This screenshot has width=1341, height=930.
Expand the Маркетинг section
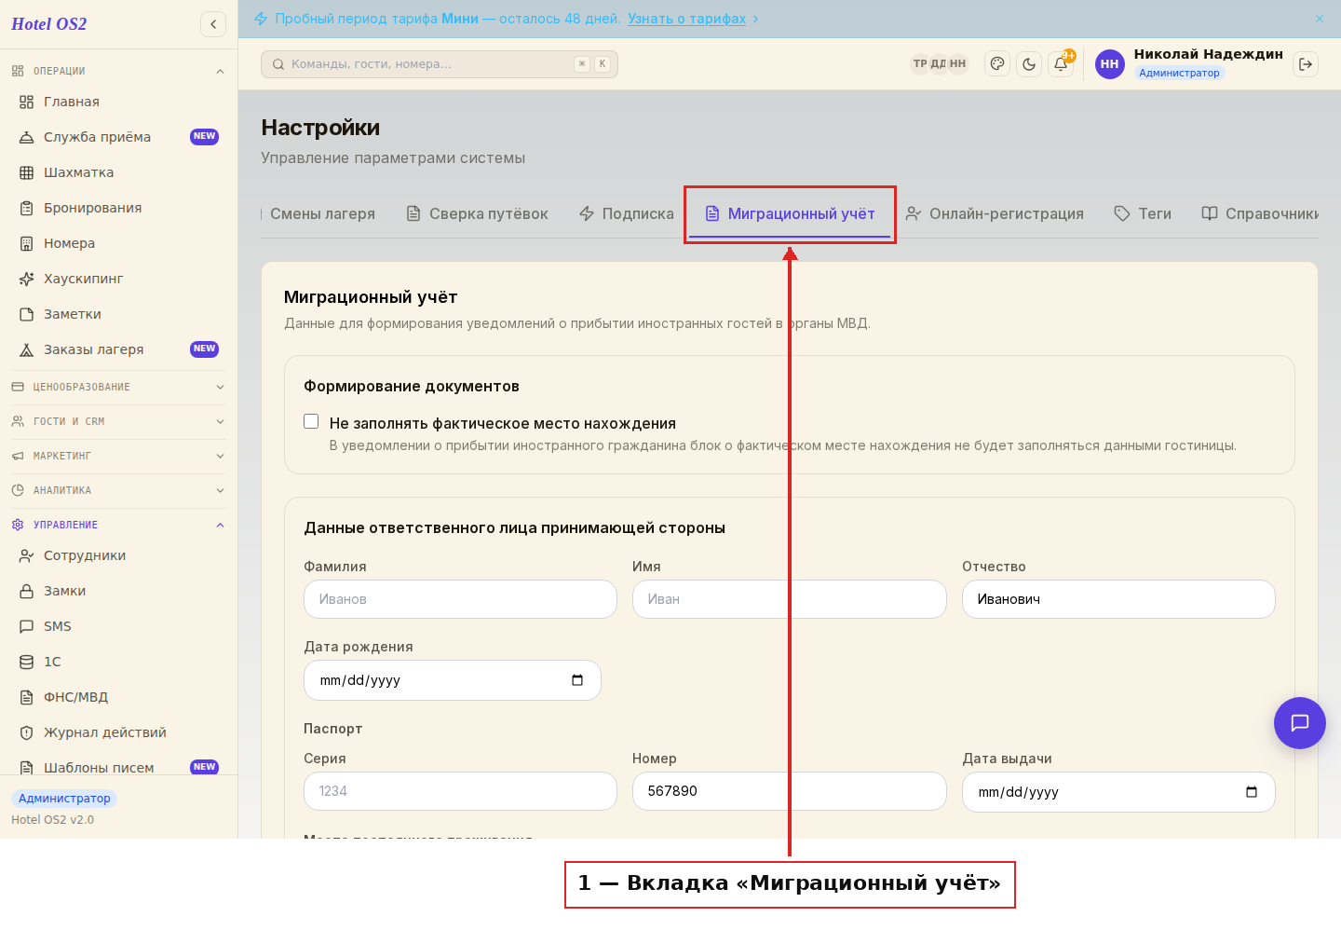(x=119, y=456)
